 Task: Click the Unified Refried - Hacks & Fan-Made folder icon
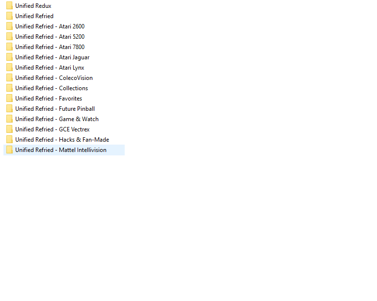click(x=9, y=140)
